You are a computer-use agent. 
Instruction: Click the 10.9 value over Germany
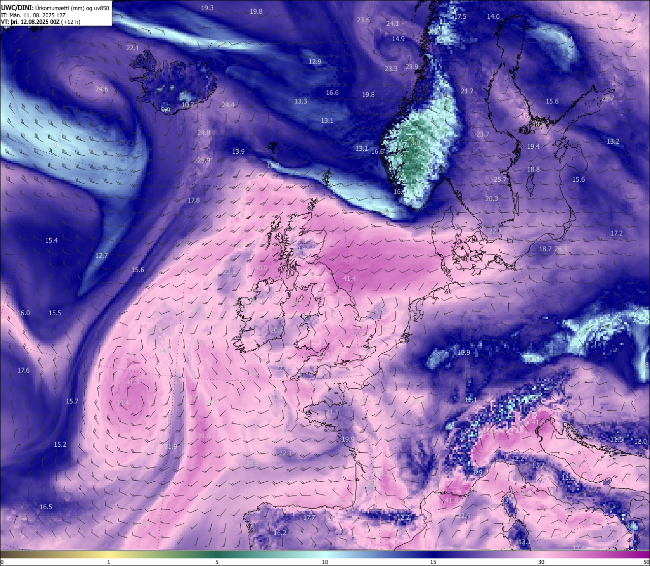point(464,352)
